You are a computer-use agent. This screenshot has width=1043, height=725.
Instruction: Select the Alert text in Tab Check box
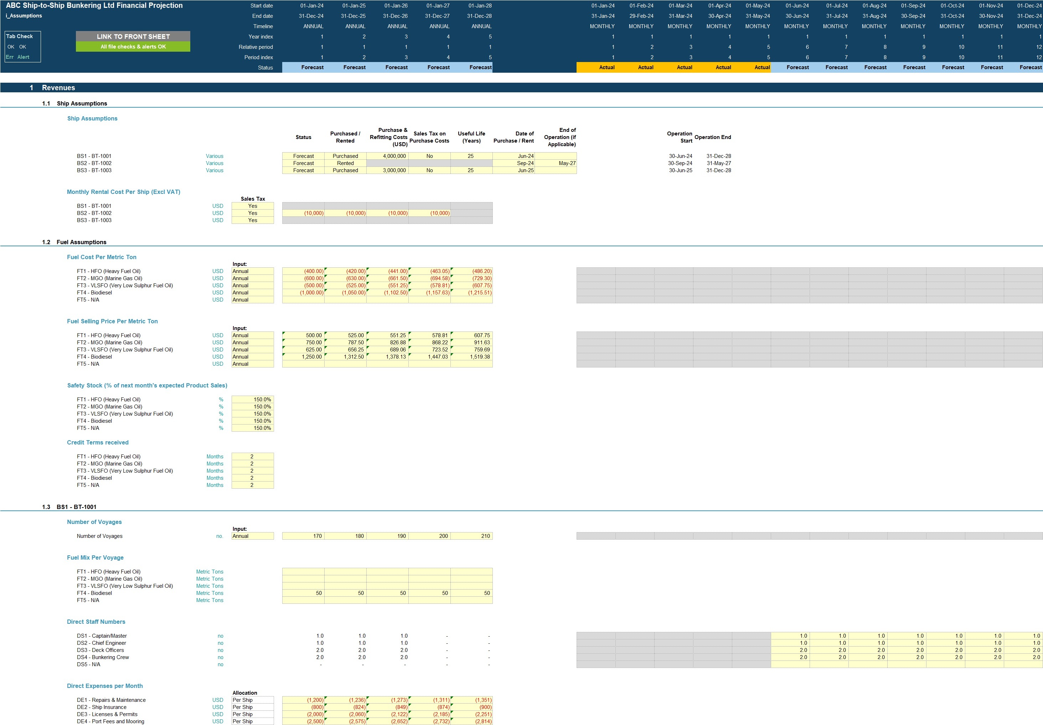click(23, 57)
